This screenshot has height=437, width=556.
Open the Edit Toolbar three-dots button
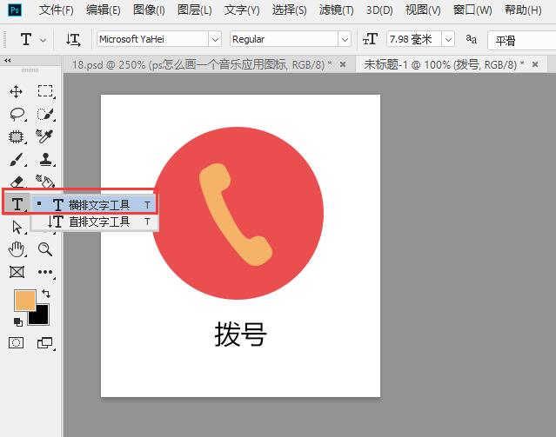point(45,272)
